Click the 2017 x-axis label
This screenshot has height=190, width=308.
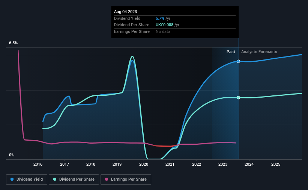(65, 164)
